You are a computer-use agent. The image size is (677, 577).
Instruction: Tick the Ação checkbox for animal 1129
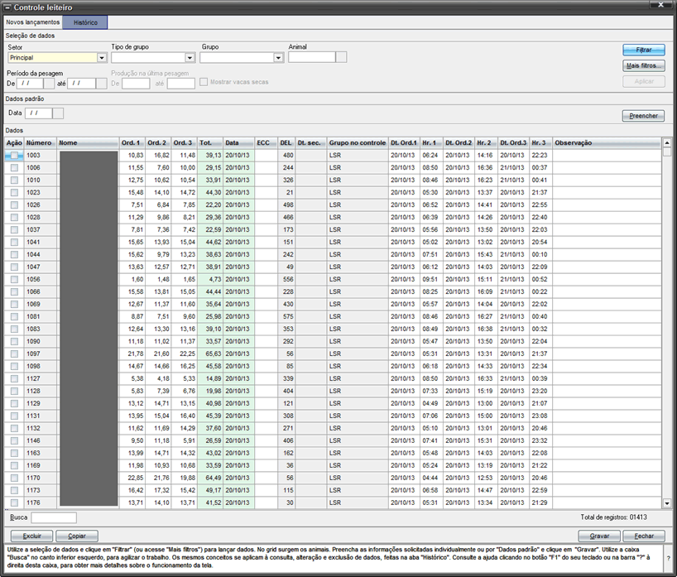click(x=14, y=403)
